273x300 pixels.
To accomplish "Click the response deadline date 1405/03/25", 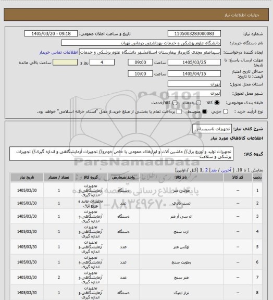I will [194, 63].
